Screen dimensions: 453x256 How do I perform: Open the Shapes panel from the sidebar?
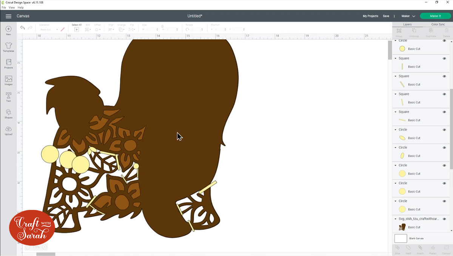point(8,113)
